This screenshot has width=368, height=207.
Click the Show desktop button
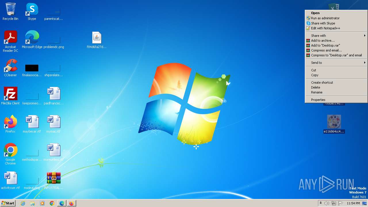[365, 203]
